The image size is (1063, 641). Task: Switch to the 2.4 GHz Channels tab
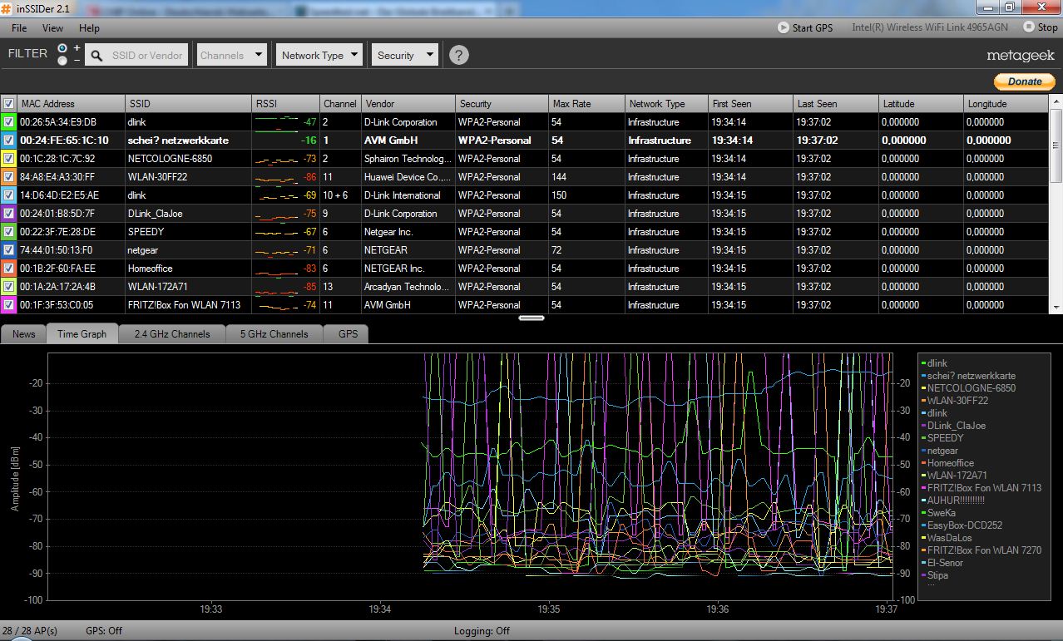[172, 333]
